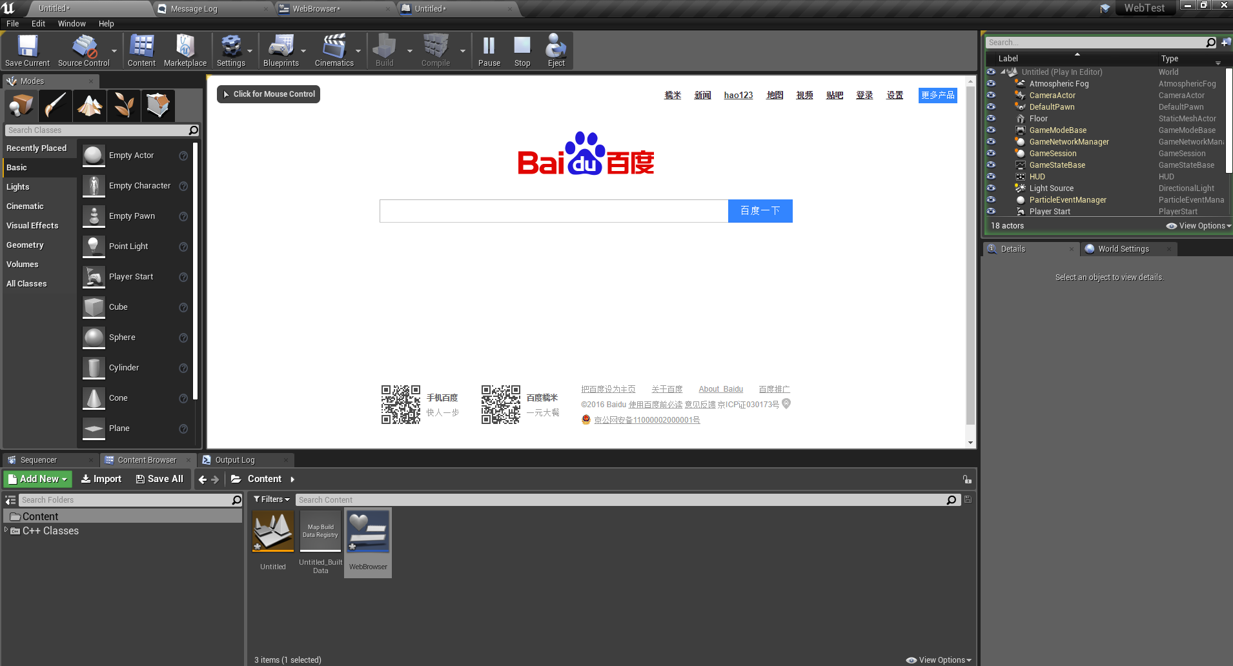Hide the Light Source actor

pyautogui.click(x=992, y=188)
